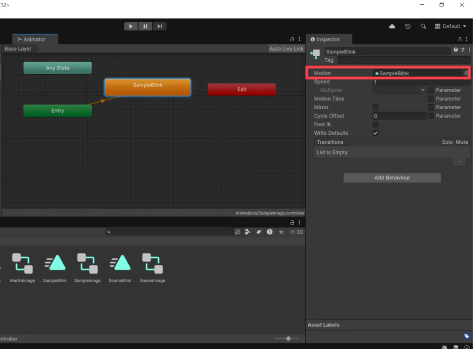Open the Default layout dropdown
The height and width of the screenshot is (349, 473).
point(450,26)
